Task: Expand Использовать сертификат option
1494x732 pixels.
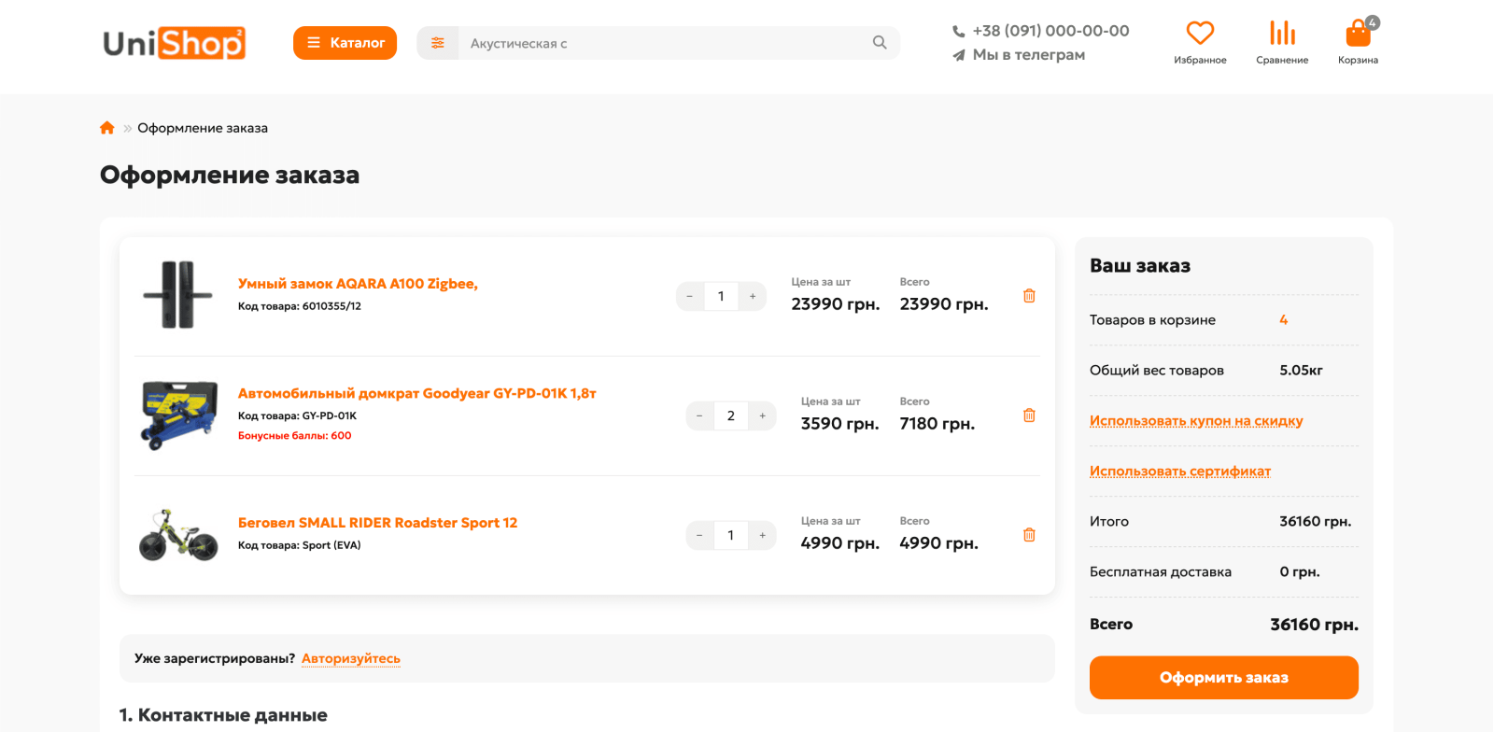Action: 1180,472
